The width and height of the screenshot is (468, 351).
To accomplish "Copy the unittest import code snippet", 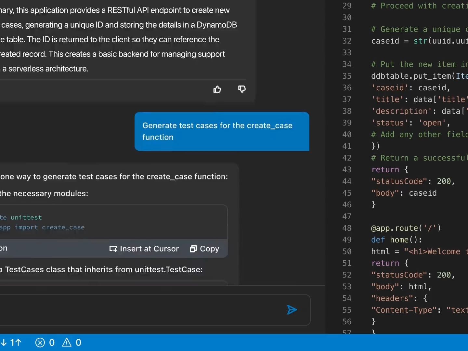I will coord(204,249).
